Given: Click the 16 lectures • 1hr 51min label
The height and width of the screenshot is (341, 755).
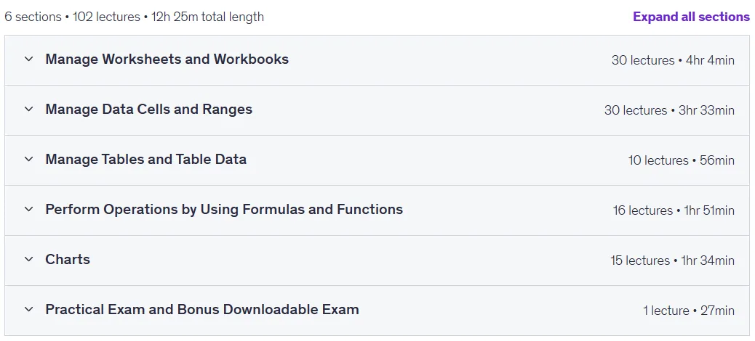Looking at the screenshot, I should (x=674, y=210).
